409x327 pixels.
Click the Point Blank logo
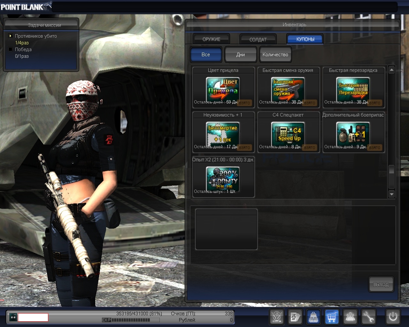(26, 6)
